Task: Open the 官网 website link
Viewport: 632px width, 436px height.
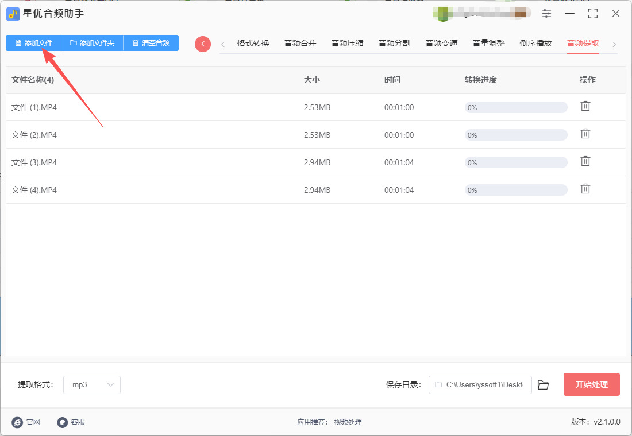Action: [26, 422]
